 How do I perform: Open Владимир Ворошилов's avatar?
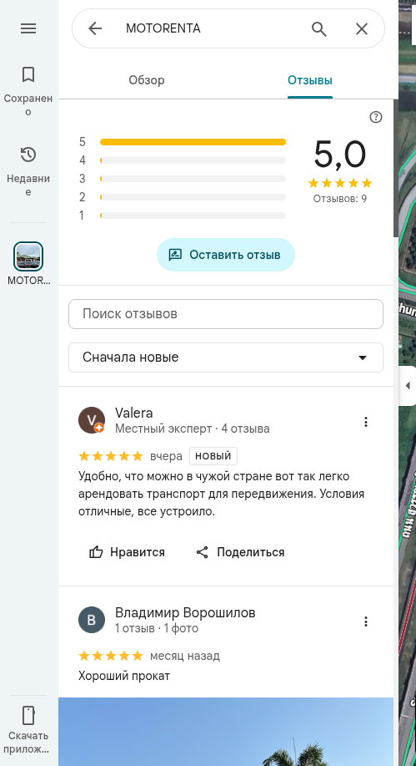click(x=92, y=620)
